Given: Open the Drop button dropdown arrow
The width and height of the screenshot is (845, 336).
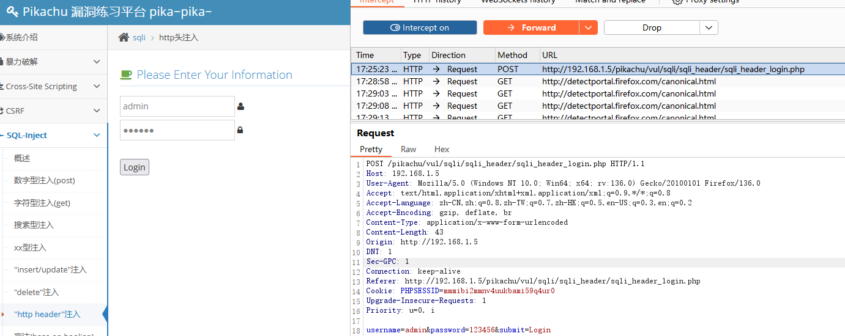Looking at the screenshot, I should 709,27.
